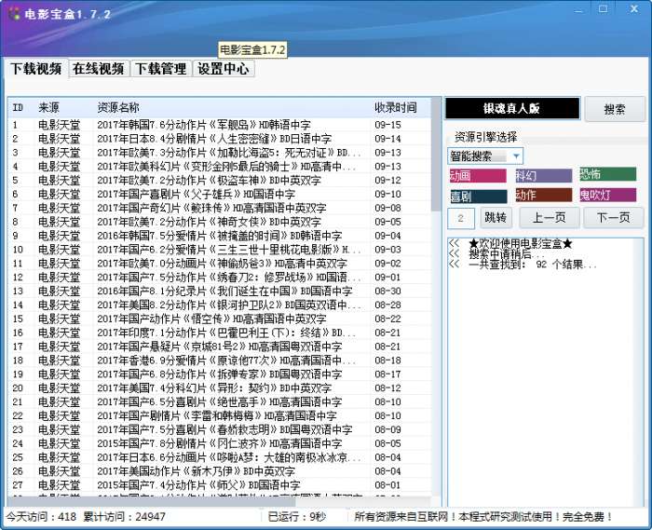Select the 下载视频 tab
652x530 pixels.
point(36,69)
